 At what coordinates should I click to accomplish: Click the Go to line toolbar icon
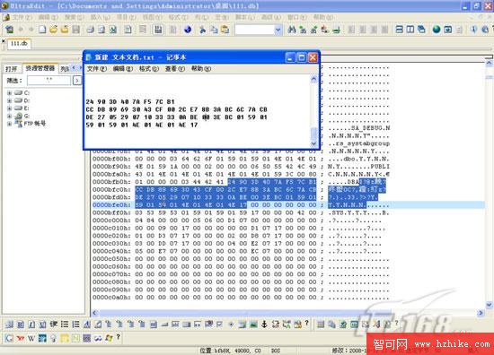[337, 30]
